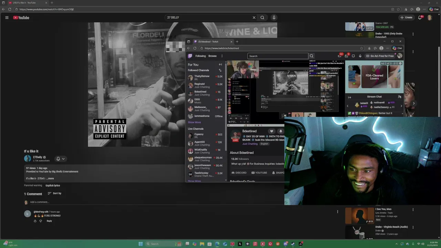Click the Windows taskbar Search box
441x248 pixels.
pyautogui.click(x=164, y=244)
